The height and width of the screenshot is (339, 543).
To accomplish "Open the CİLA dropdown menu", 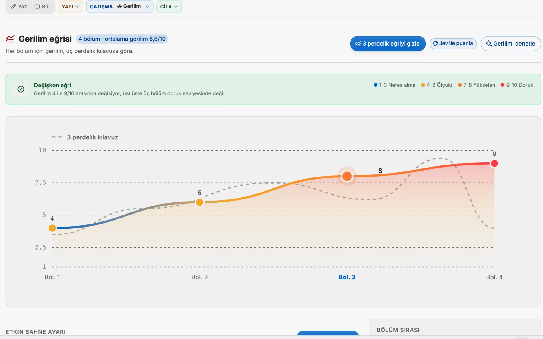I will coord(169,6).
